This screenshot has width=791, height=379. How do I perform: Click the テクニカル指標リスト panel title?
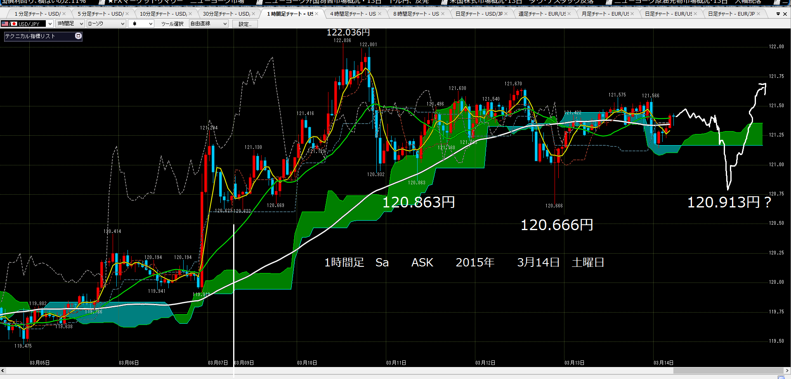point(30,36)
